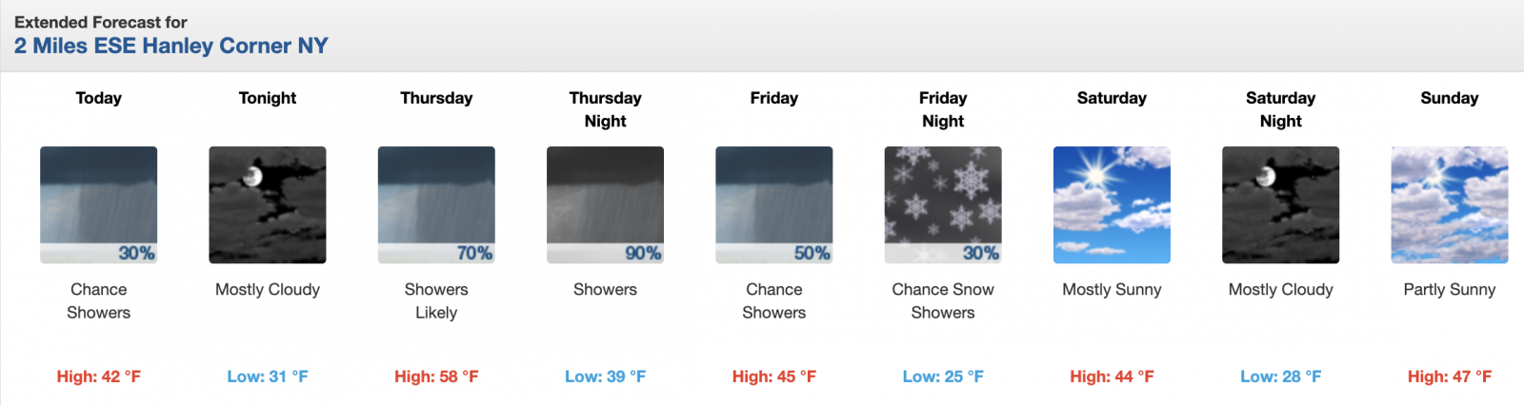Click Thursday's High: 58 °F temperature
Image resolution: width=1524 pixels, height=406 pixels.
pyautogui.click(x=436, y=377)
